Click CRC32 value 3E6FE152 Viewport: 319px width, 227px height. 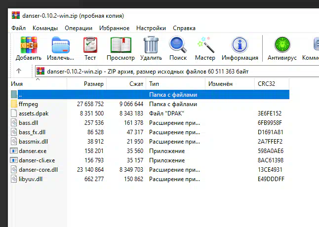pyautogui.click(x=270, y=113)
